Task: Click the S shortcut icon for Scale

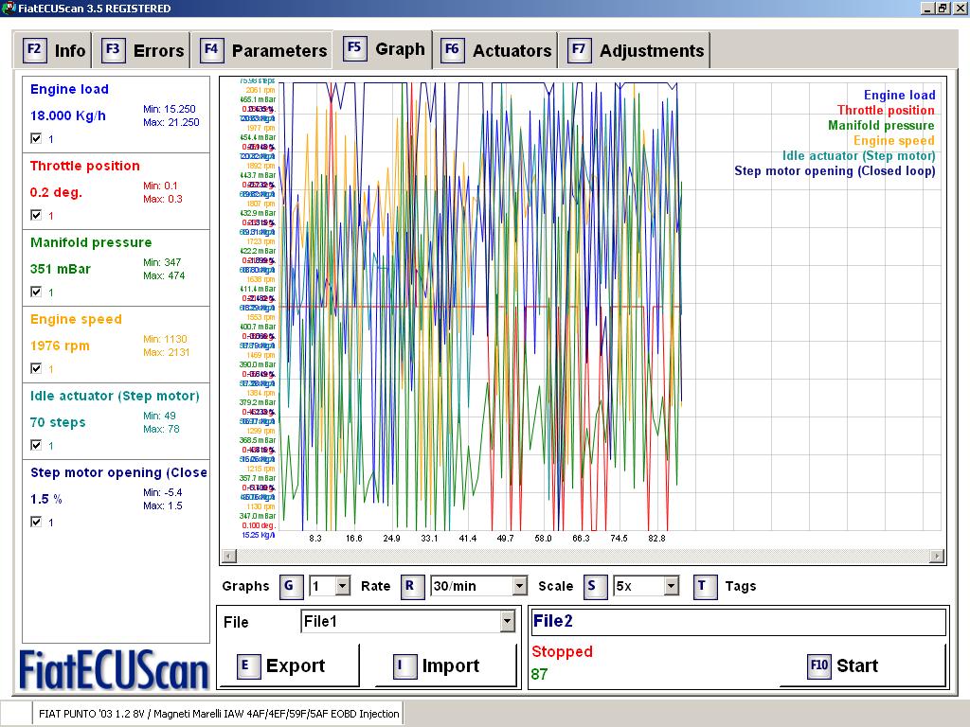Action: click(x=593, y=586)
